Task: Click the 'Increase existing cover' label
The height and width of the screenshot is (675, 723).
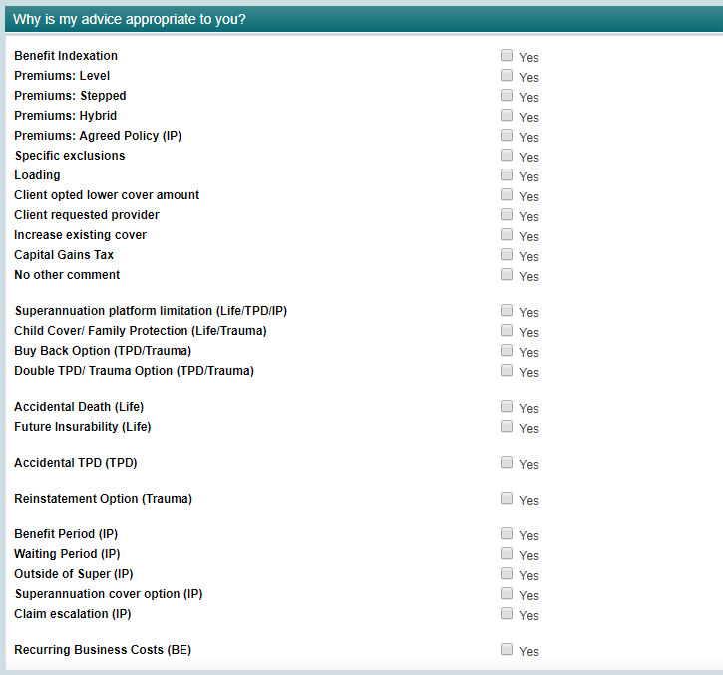Action: [x=80, y=235]
